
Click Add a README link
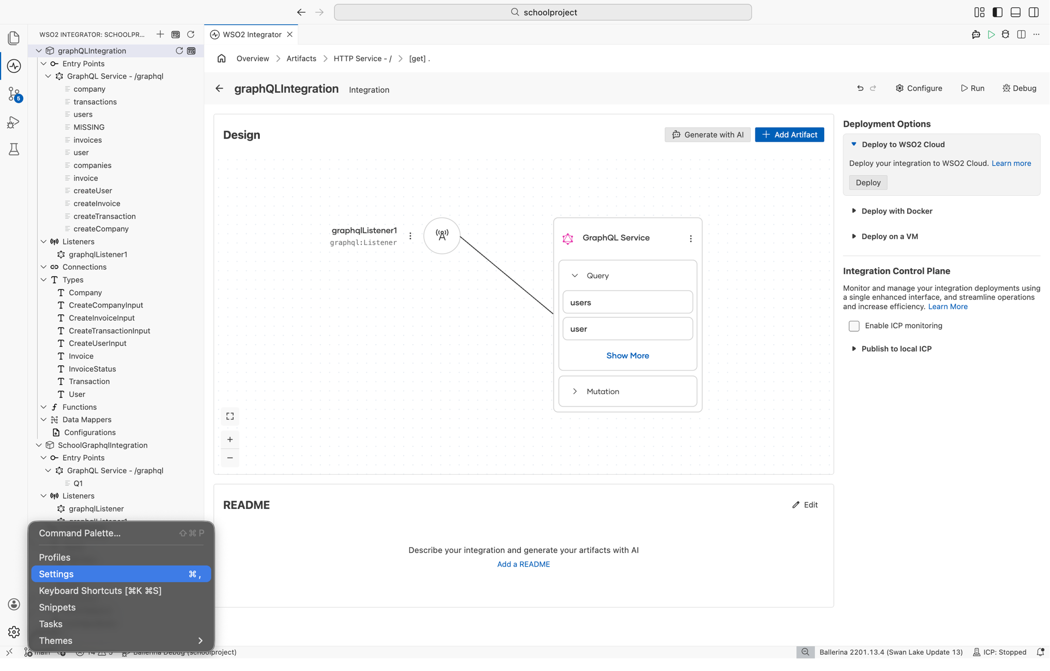tap(523, 565)
